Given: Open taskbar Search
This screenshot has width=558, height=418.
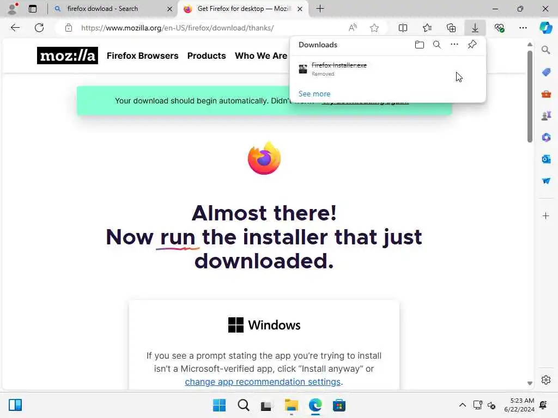Looking at the screenshot, I should [244, 405].
